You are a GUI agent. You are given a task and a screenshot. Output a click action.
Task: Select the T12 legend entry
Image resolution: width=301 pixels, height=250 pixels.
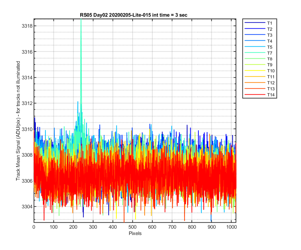coord(260,83)
